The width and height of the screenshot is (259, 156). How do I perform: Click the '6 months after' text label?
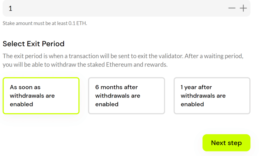[x=116, y=87]
